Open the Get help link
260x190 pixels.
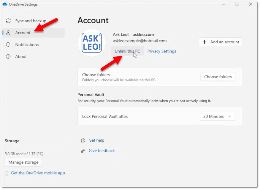coord(96,140)
